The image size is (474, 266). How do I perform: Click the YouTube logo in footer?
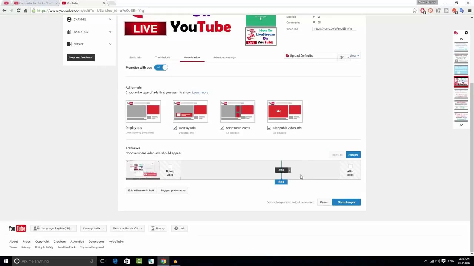(x=17, y=228)
